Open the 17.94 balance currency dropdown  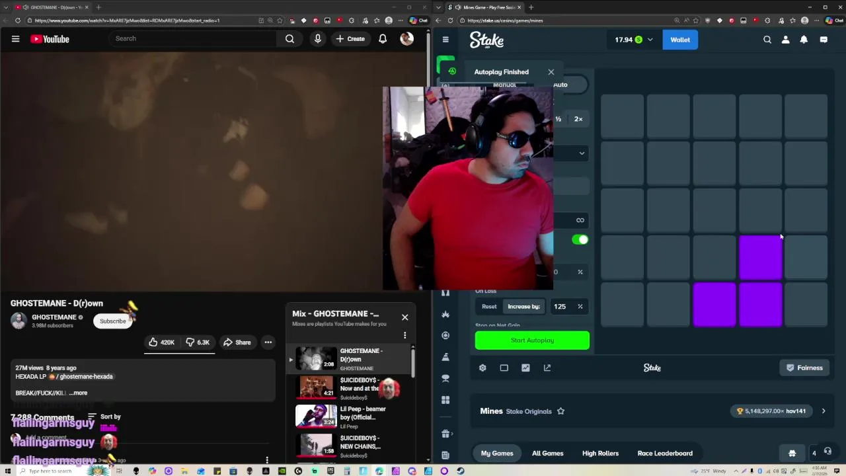(634, 40)
